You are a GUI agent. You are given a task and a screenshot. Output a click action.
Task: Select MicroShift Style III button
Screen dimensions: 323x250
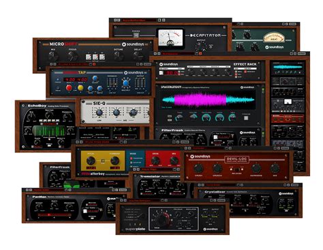point(102,57)
